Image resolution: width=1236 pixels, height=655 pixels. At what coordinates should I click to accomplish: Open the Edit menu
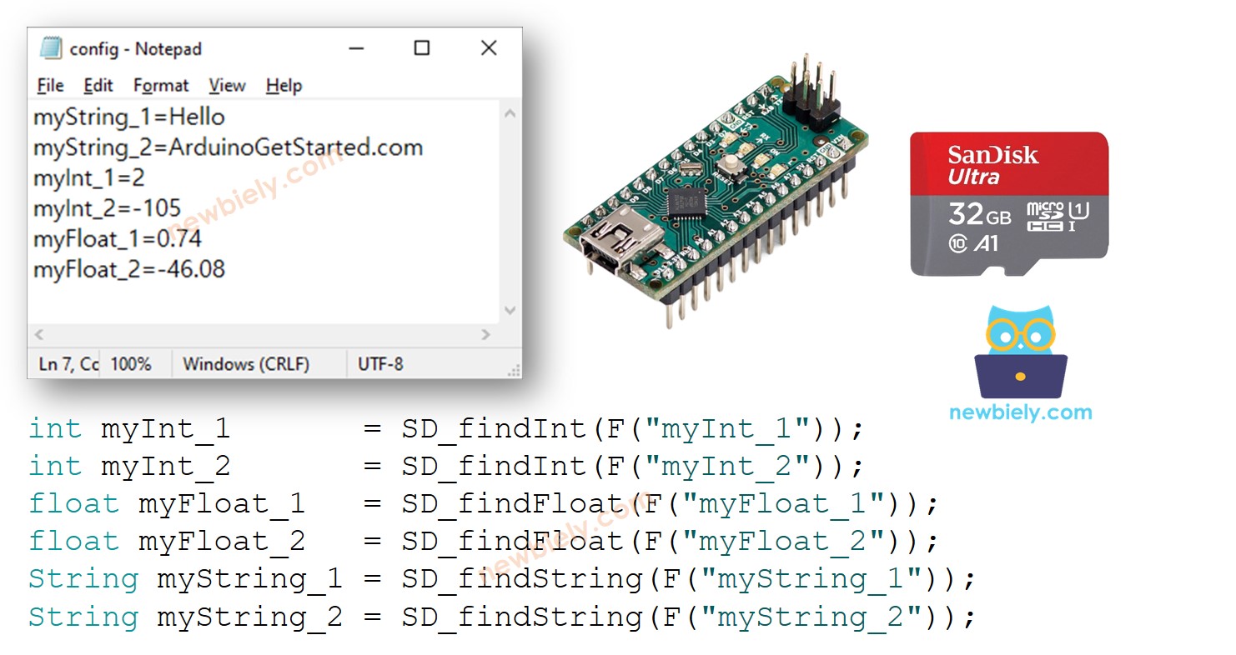98,85
